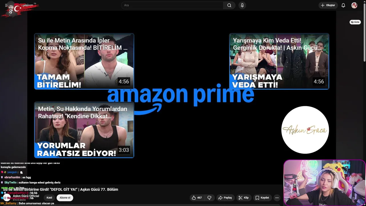Image resolution: width=366 pixels, height=206 pixels.
Task: Dislike the video with thumbs-down icon
Action: (x=209, y=198)
